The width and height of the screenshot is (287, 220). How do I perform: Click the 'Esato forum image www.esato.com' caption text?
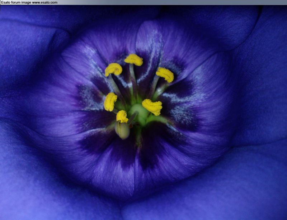[29, 3]
